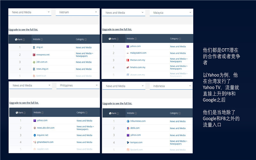256x160 pixels.
Task: Click the Yahoo icon in Malaysia list
Action: 128,46
